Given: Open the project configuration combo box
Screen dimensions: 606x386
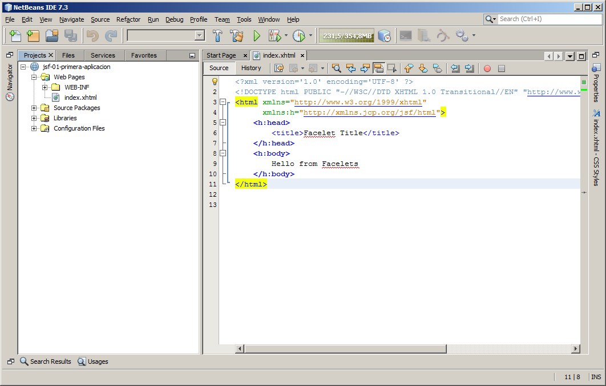Looking at the screenshot, I should pyautogui.click(x=166, y=36).
